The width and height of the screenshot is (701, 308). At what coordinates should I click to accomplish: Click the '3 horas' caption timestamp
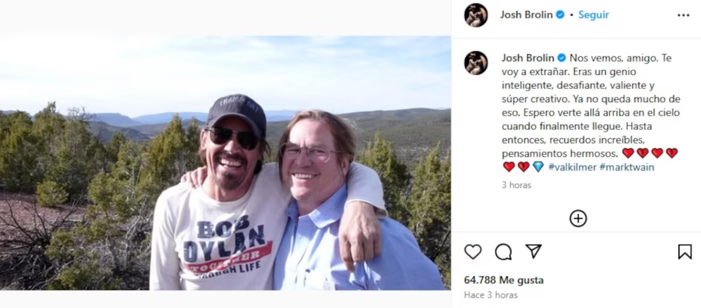516,185
